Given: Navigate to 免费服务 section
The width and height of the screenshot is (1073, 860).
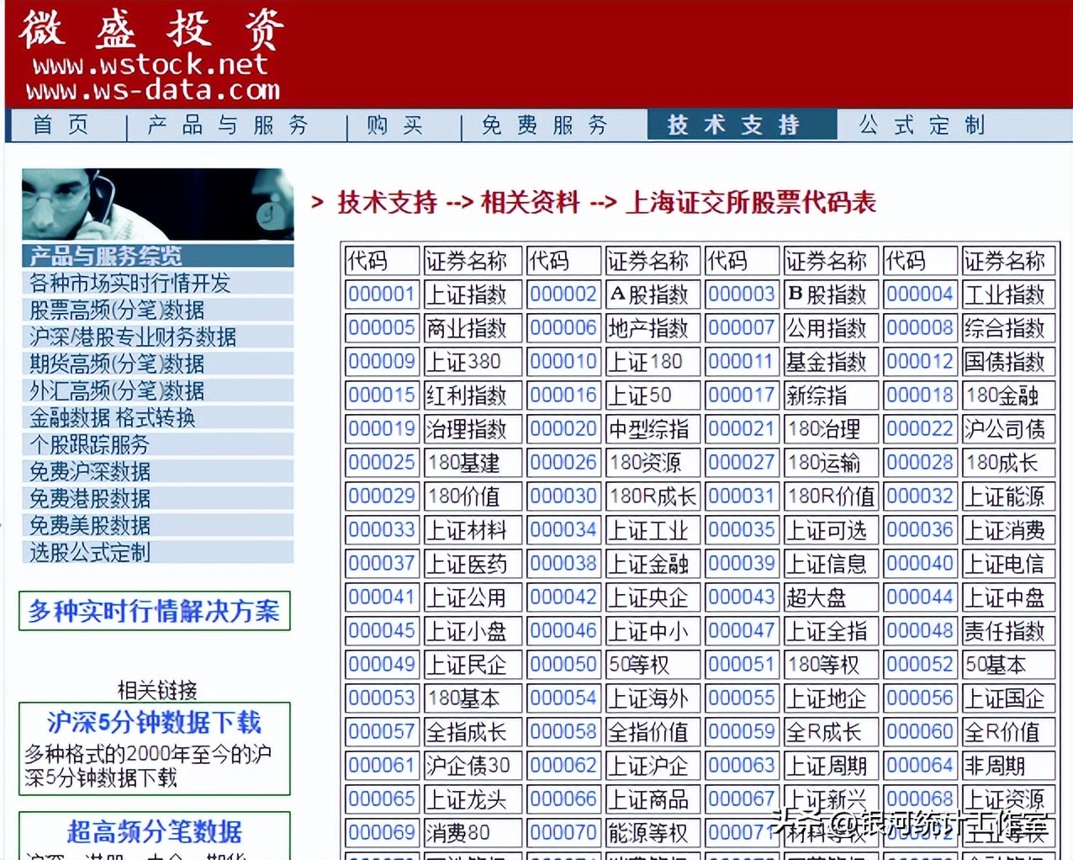Looking at the screenshot, I should click(x=547, y=125).
